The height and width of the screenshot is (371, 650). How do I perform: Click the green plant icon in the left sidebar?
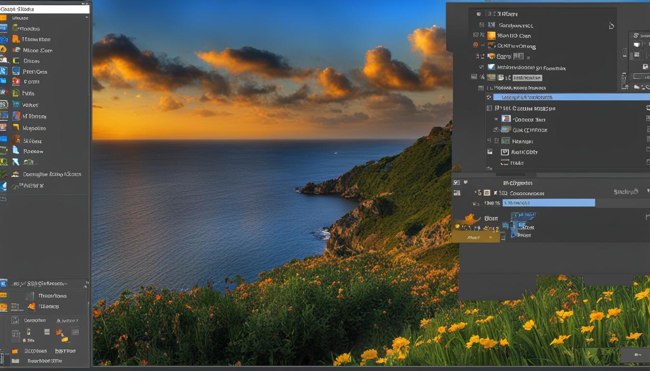(x=5, y=173)
